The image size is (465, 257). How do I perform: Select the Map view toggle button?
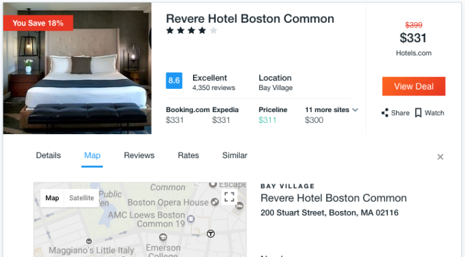pos(52,198)
